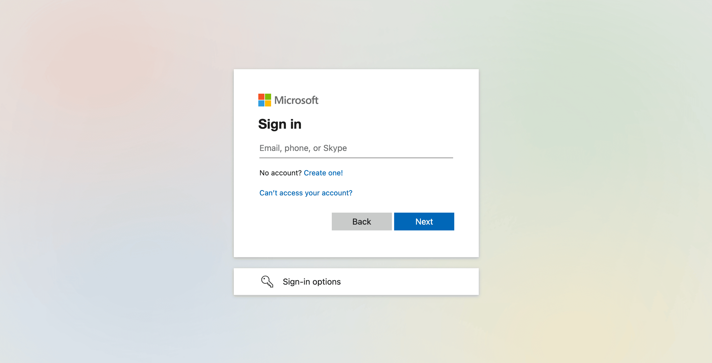The image size is (712, 363).
Task: Click the yellow square of the Microsoft logo
Action: (x=268, y=103)
